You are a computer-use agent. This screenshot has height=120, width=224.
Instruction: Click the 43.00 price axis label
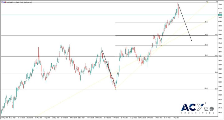pyautogui.click(x=220, y=4)
